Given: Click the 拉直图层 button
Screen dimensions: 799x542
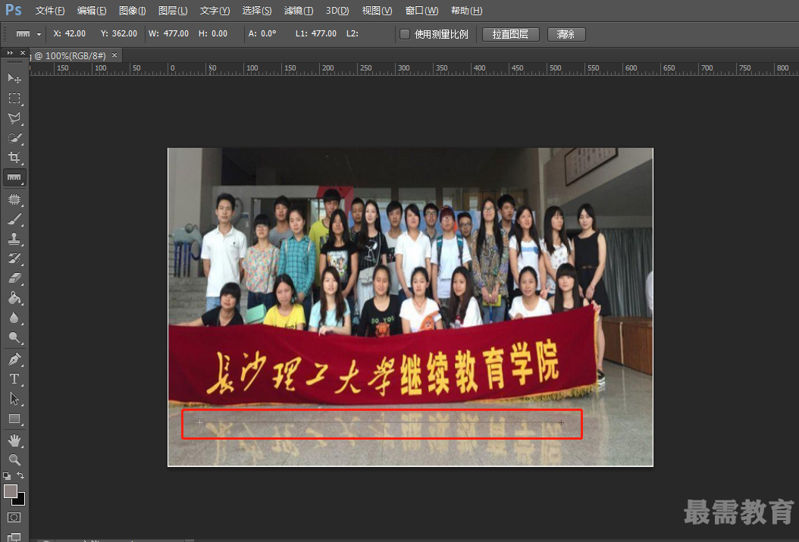Looking at the screenshot, I should tap(511, 34).
